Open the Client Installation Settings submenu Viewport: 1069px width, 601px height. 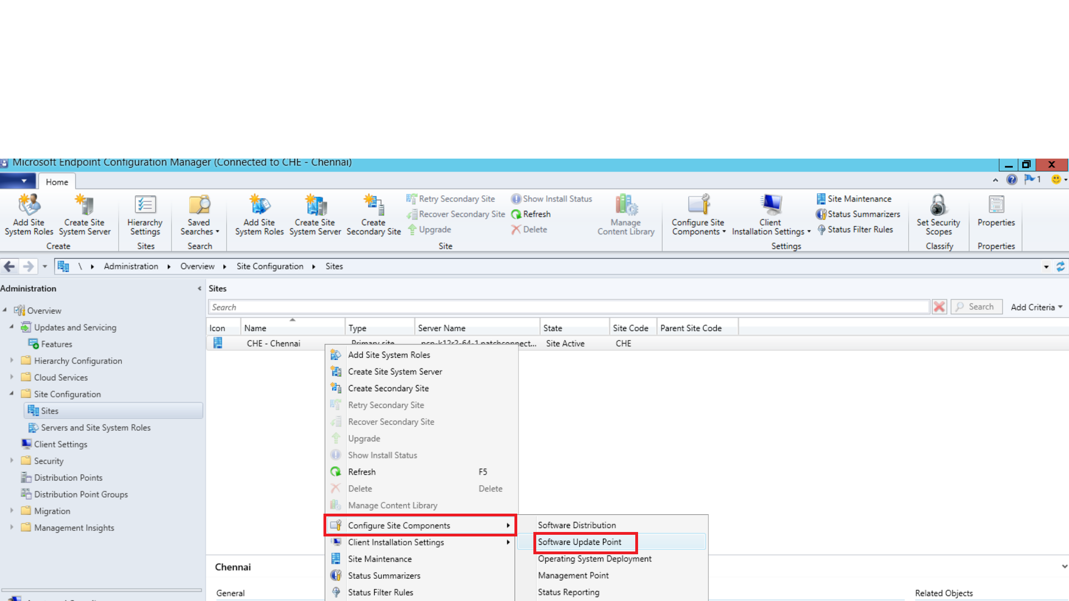[396, 542]
